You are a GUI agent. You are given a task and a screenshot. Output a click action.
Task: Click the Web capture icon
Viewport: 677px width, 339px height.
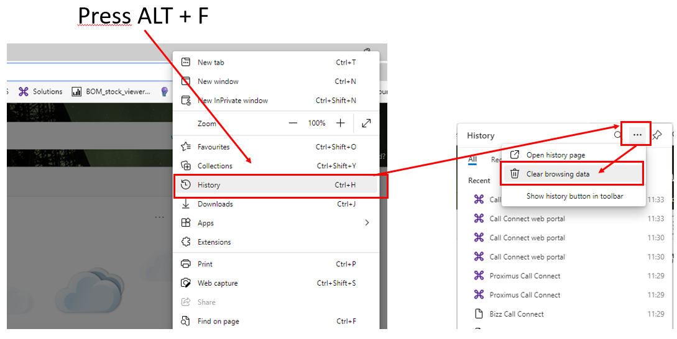pyautogui.click(x=185, y=283)
